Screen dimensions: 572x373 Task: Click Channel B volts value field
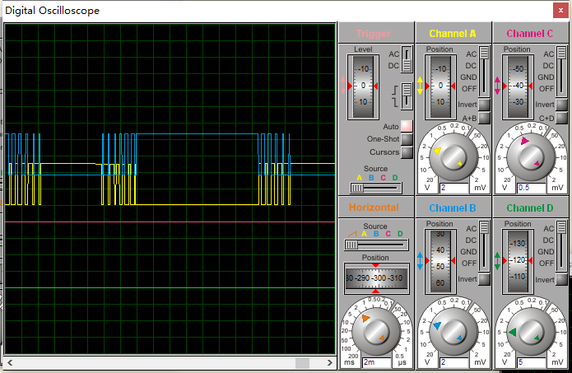coord(453,362)
